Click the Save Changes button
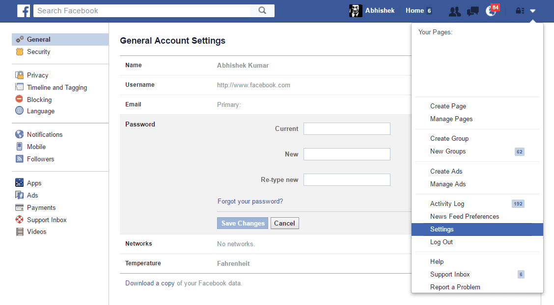Screen dimensions: 554x305 [x=243, y=223]
